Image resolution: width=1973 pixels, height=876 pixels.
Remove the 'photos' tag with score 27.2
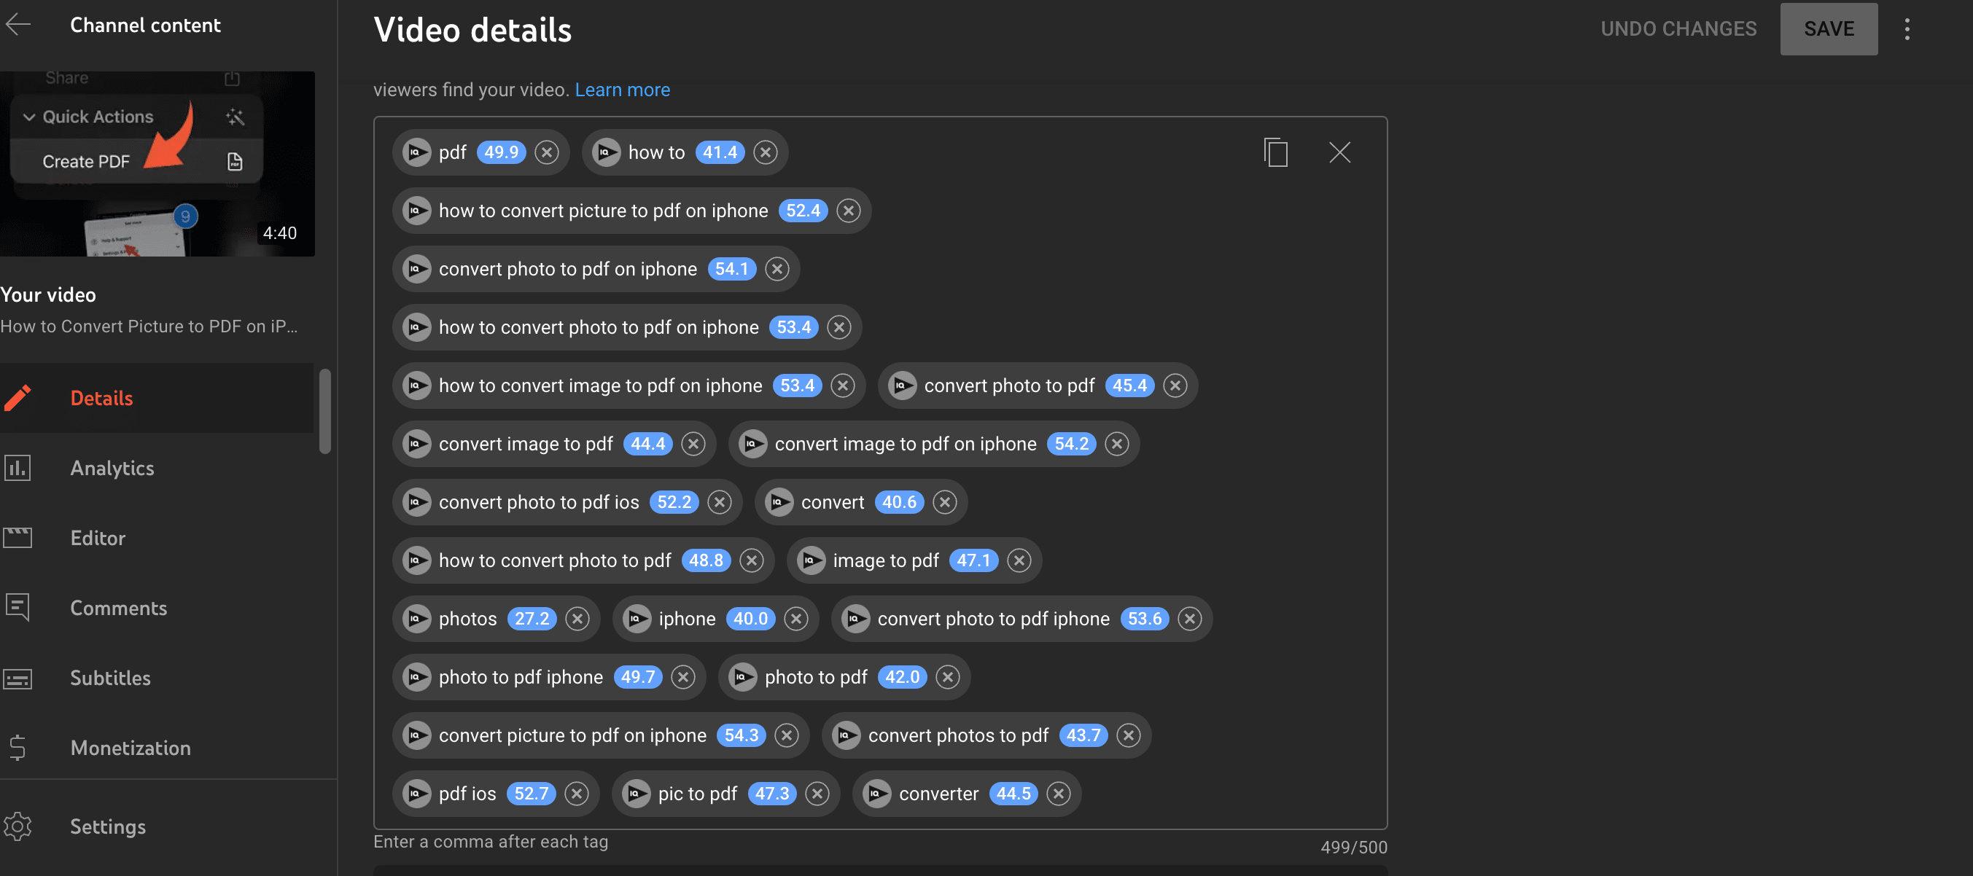point(576,617)
